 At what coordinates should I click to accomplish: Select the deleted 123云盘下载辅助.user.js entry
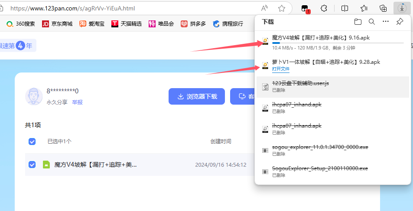[333, 86]
